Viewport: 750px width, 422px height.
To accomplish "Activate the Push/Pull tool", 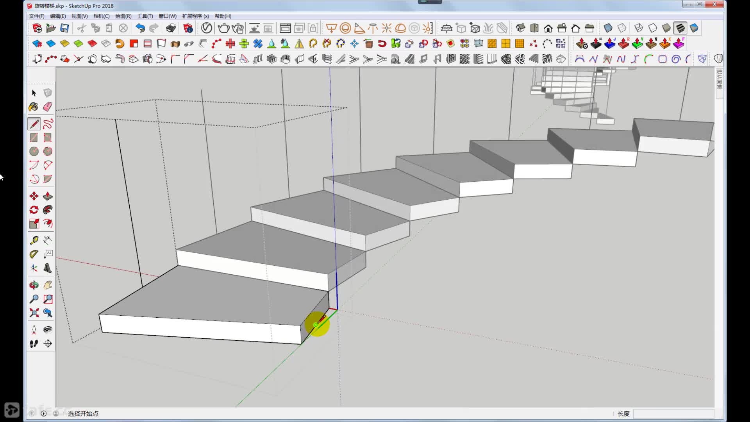I will [48, 196].
